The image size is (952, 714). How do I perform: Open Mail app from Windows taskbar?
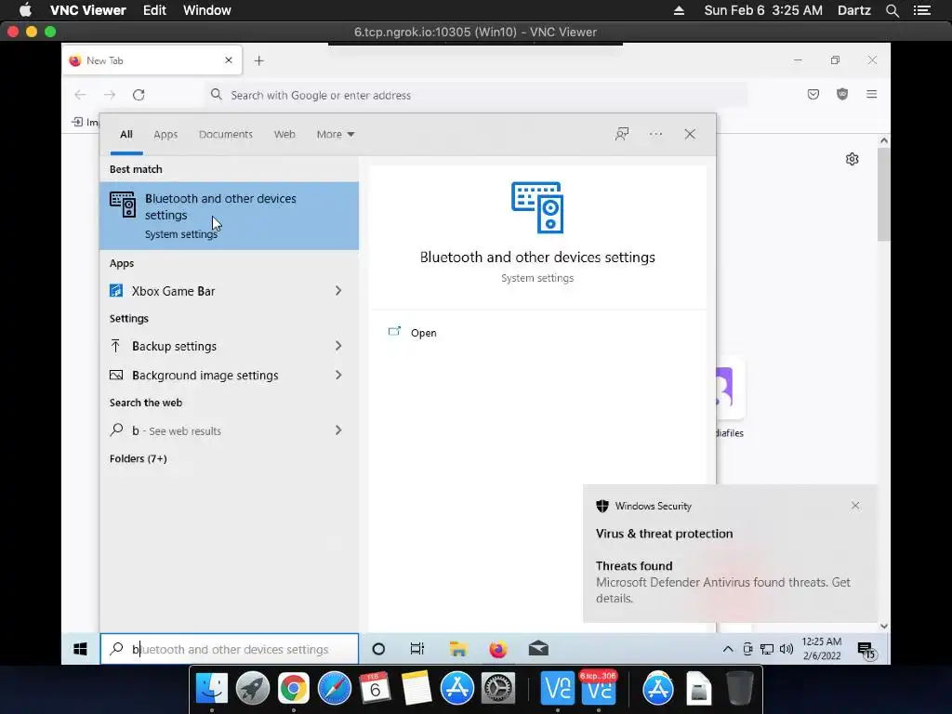pyautogui.click(x=538, y=649)
